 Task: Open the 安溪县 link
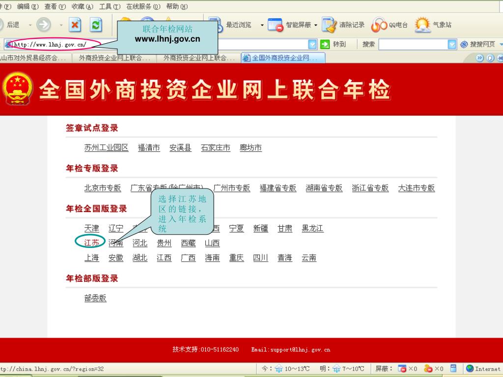point(180,147)
